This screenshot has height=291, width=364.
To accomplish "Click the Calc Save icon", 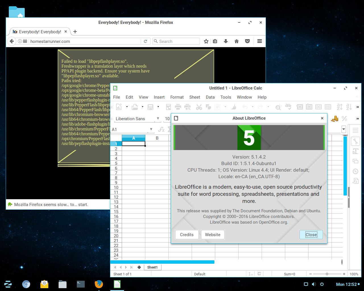I will (x=150, y=107).
